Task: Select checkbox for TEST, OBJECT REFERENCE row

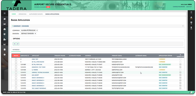Action: tap(16, 88)
